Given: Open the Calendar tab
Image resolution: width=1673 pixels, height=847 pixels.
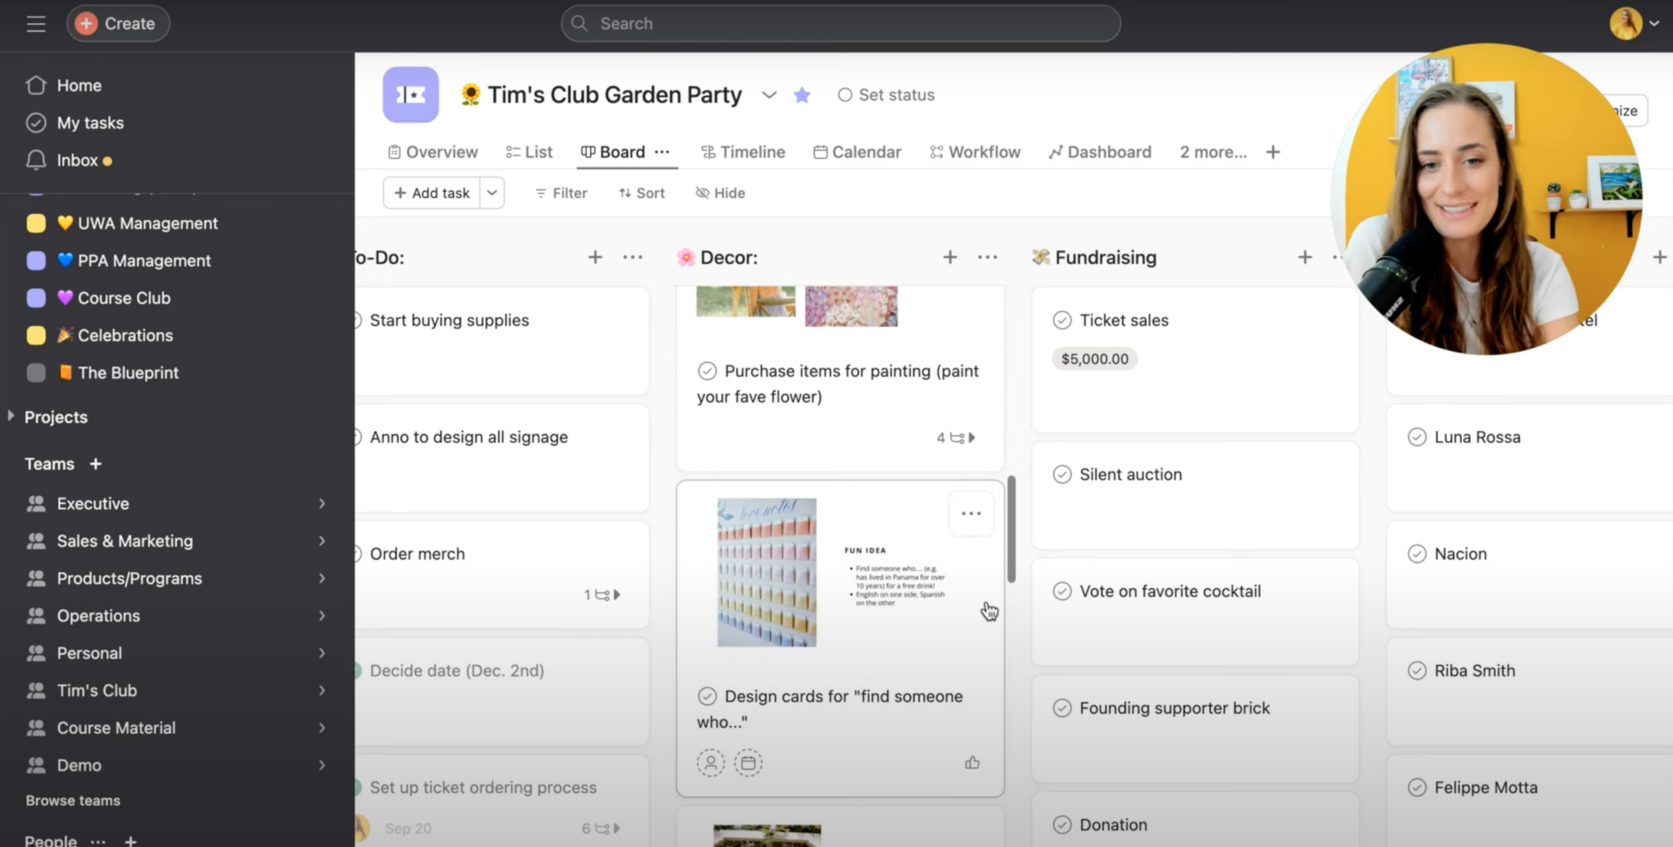Looking at the screenshot, I should click(857, 152).
